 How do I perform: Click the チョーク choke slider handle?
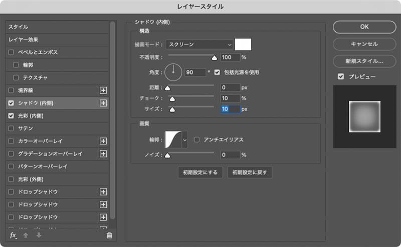[172, 99]
